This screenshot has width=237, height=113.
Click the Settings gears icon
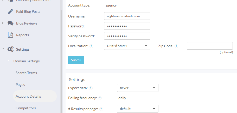click(x=10, y=49)
